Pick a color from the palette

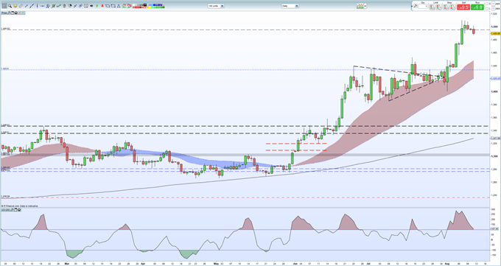point(149,6)
